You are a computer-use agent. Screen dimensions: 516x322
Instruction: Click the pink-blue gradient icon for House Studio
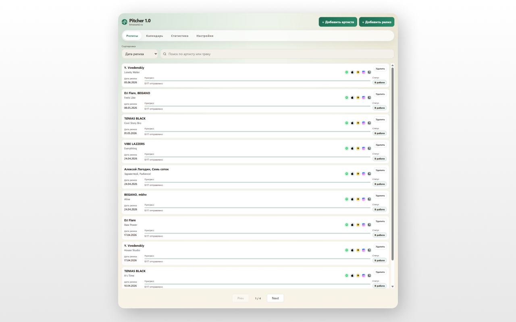point(363,250)
